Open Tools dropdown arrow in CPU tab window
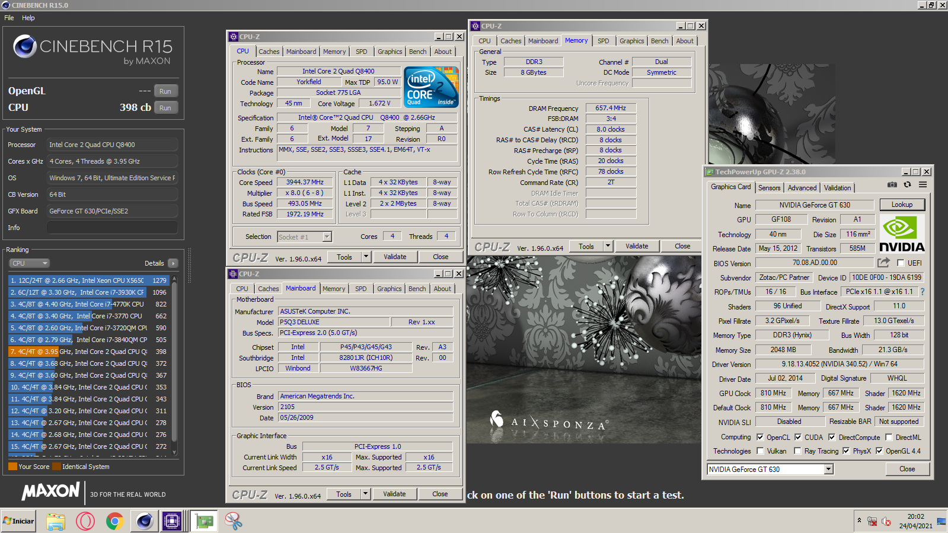Image resolution: width=948 pixels, height=533 pixels. point(366,257)
